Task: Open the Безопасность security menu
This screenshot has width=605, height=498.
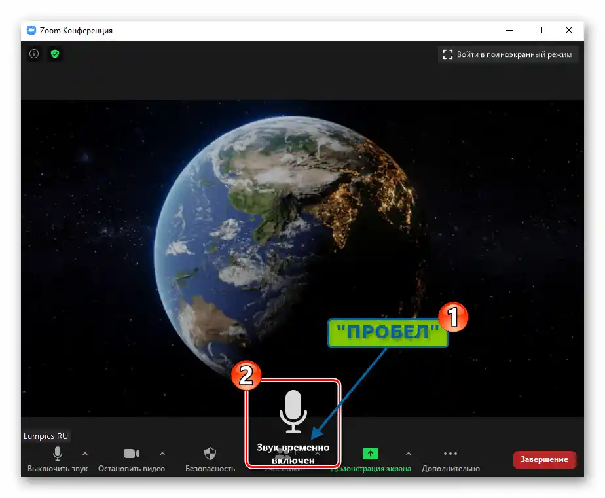Action: point(210,459)
